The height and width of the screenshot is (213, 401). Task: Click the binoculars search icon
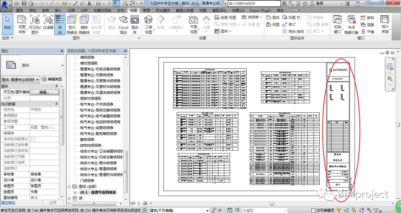pyautogui.click(x=284, y=4)
